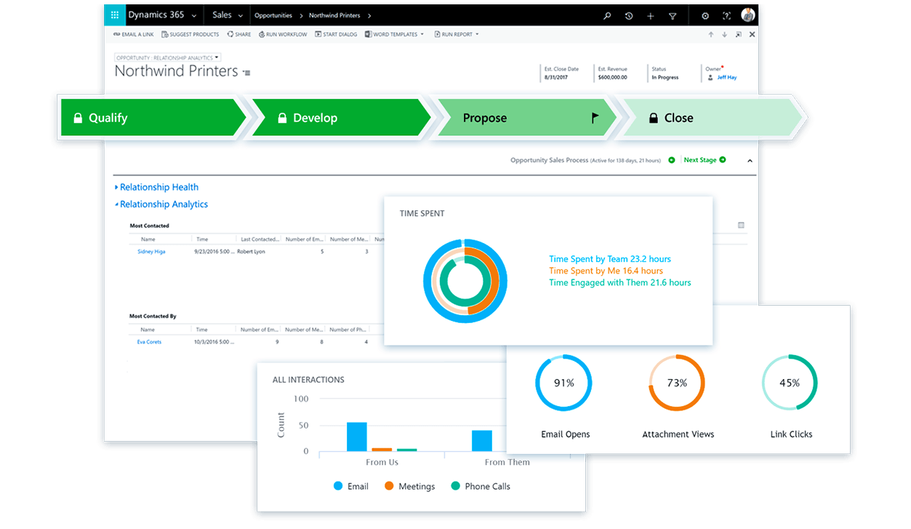The width and height of the screenshot is (911, 529).
Task: Go to next record down arrow
Action: point(725,34)
